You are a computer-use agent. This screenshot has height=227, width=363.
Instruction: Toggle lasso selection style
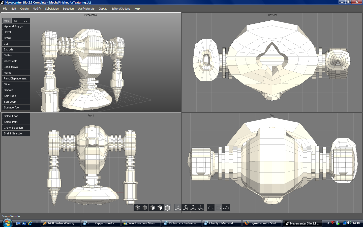pyautogui.click(x=226, y=208)
